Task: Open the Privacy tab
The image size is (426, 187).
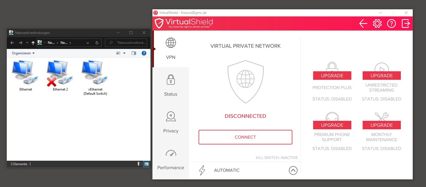Action: pos(171,122)
